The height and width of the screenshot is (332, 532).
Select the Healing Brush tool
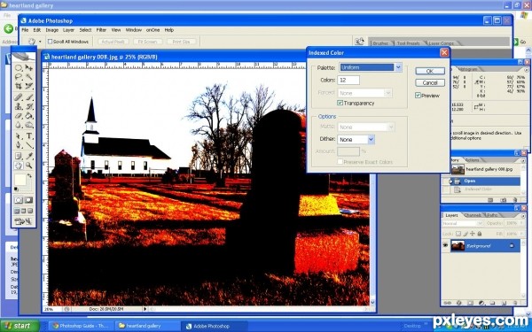tap(19, 97)
